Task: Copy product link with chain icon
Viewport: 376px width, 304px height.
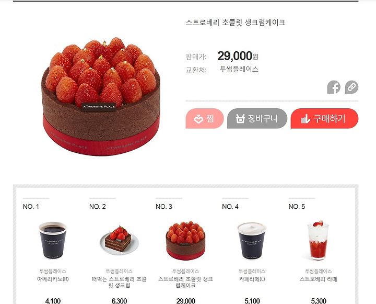Action: [x=351, y=87]
